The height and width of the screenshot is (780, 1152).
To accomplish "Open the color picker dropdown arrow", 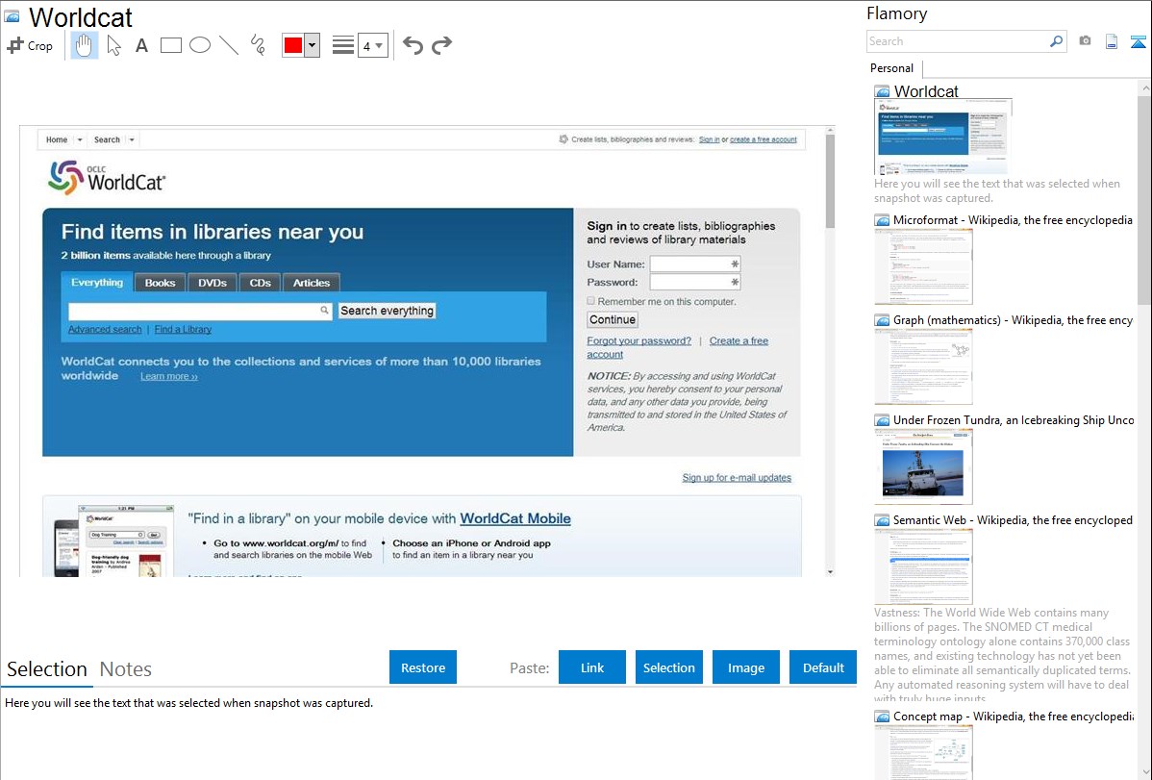I will click(x=313, y=45).
